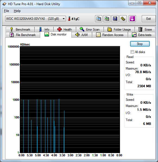Click the copy text to clipboard icon
Viewport: 158px width, 162px height.
tap(99, 19)
